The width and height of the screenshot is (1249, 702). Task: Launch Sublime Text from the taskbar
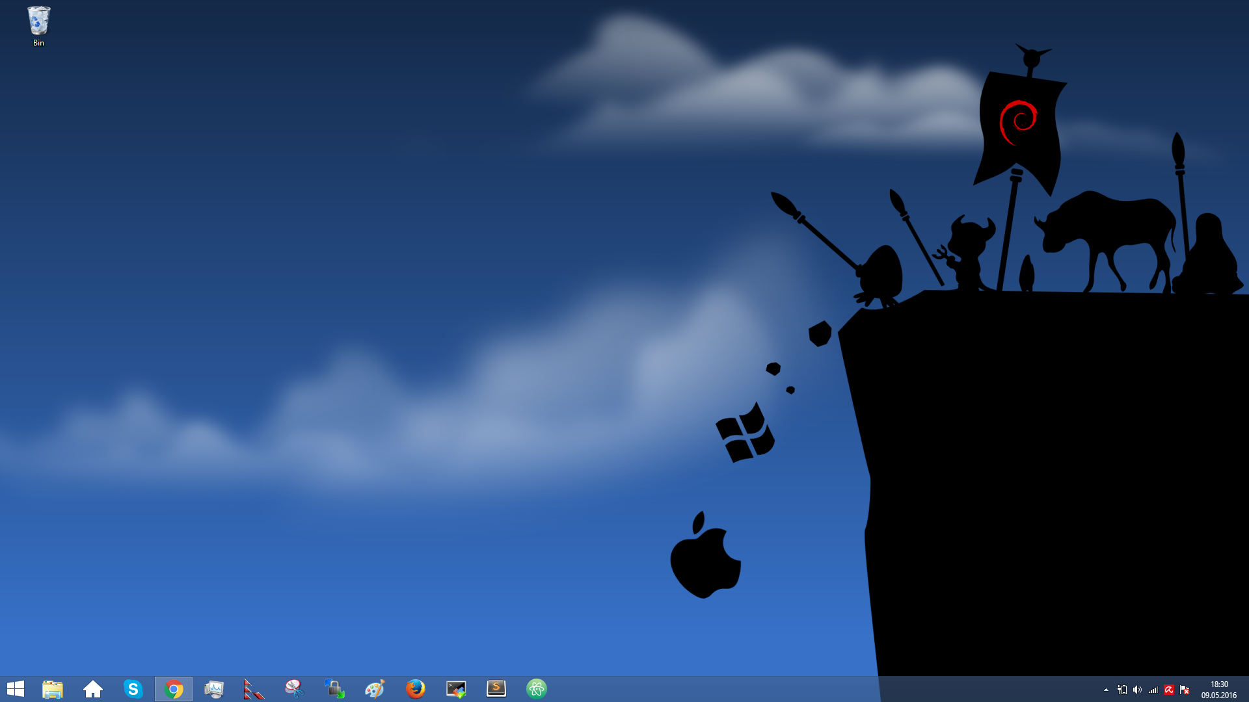(496, 688)
